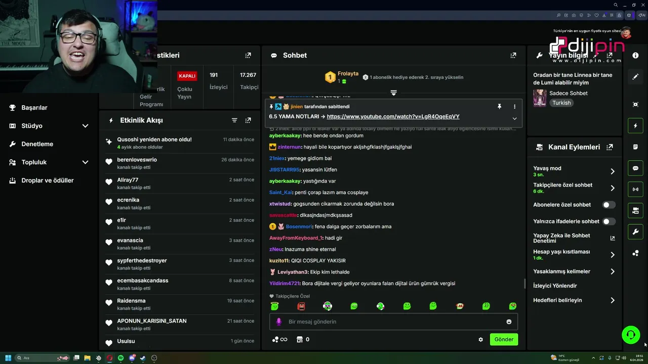Click the İzleyici Yönlendir action
Image resolution: width=648 pixels, height=364 pixels.
(555, 286)
